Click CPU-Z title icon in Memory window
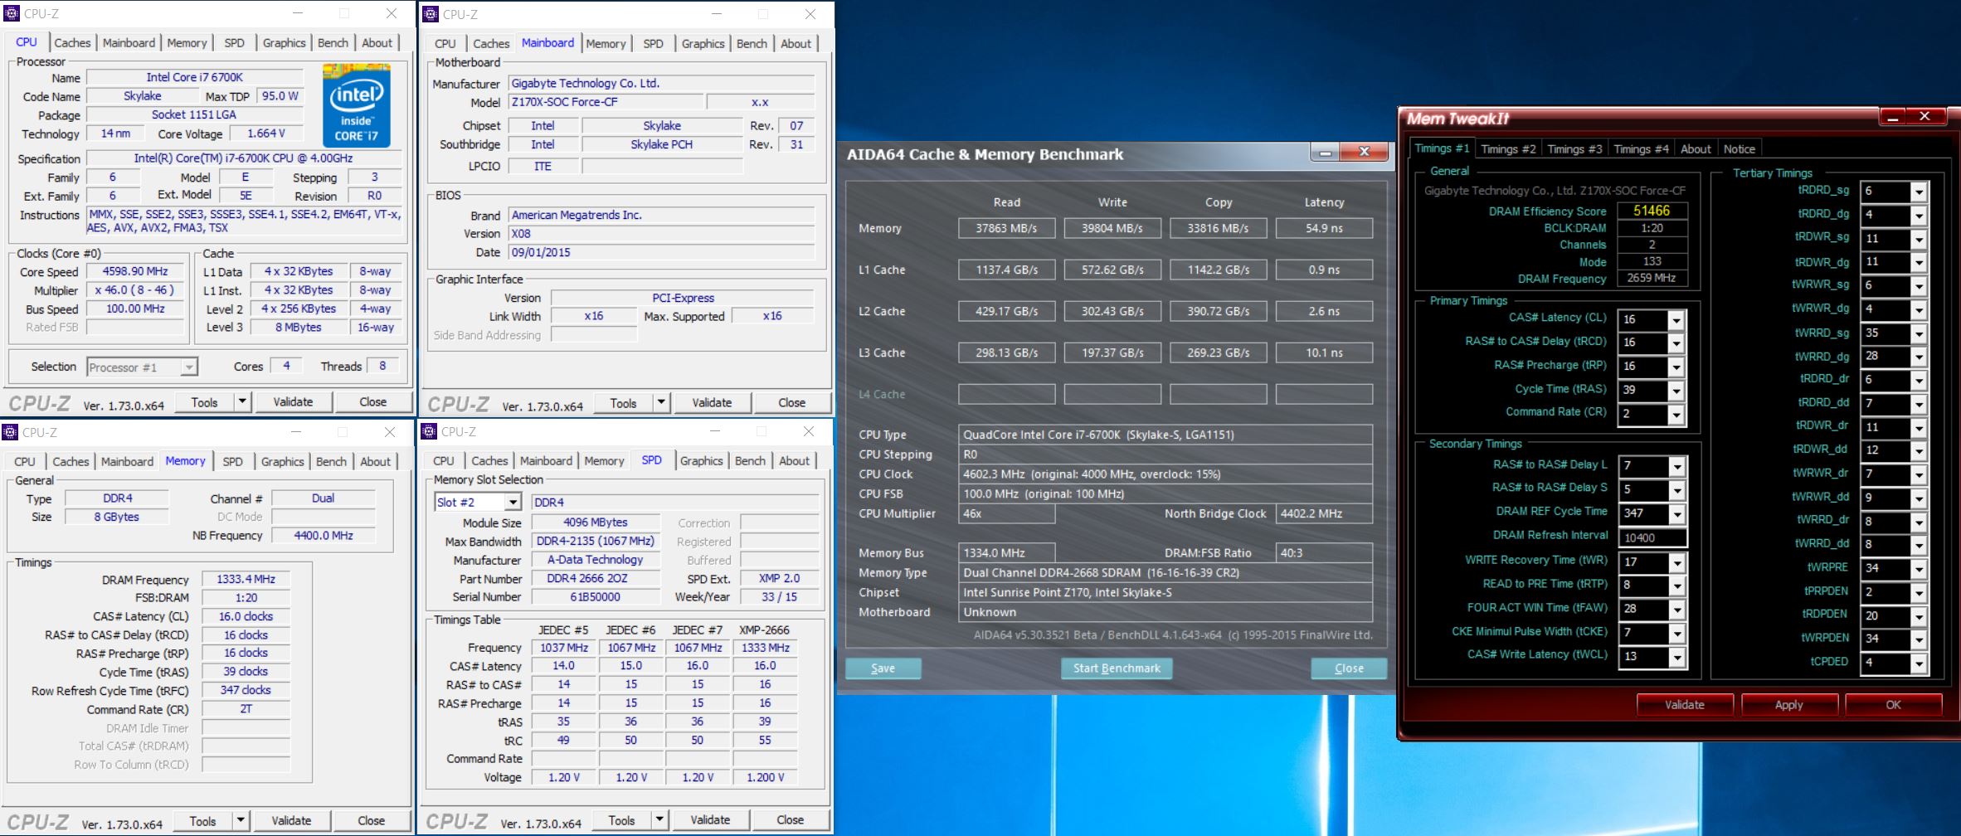This screenshot has width=1961, height=836. [11, 432]
